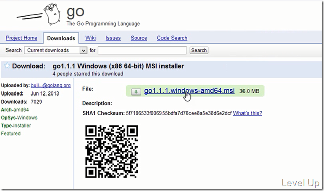The height and width of the screenshot is (191, 324).
Task: Click the 36.0 MB file size
Action: coord(249,91)
